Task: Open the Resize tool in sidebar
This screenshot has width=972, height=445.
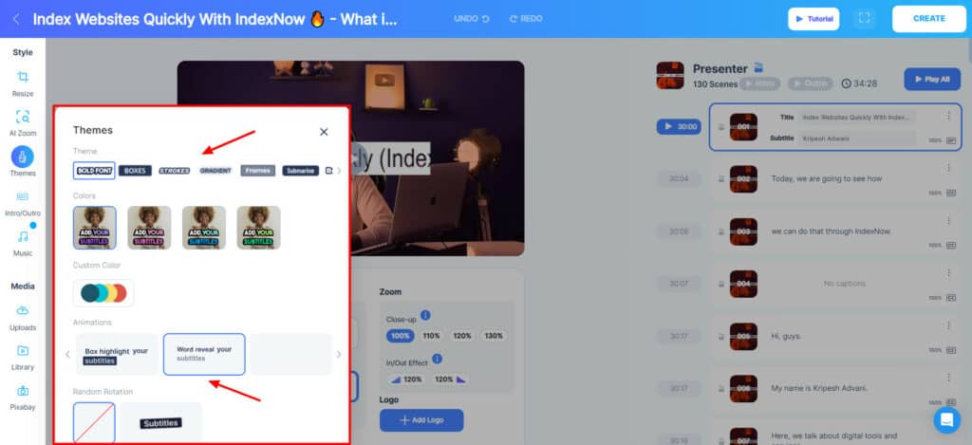Action: 23,83
